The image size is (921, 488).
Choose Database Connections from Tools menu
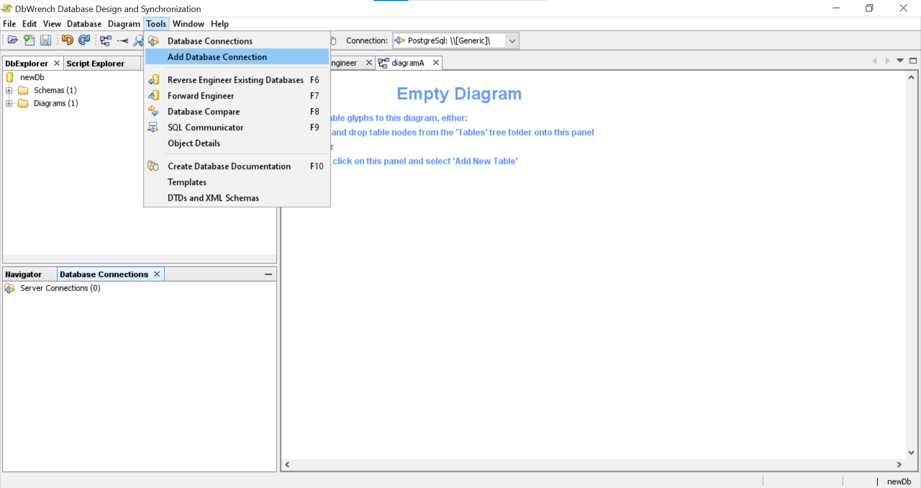(237, 41)
